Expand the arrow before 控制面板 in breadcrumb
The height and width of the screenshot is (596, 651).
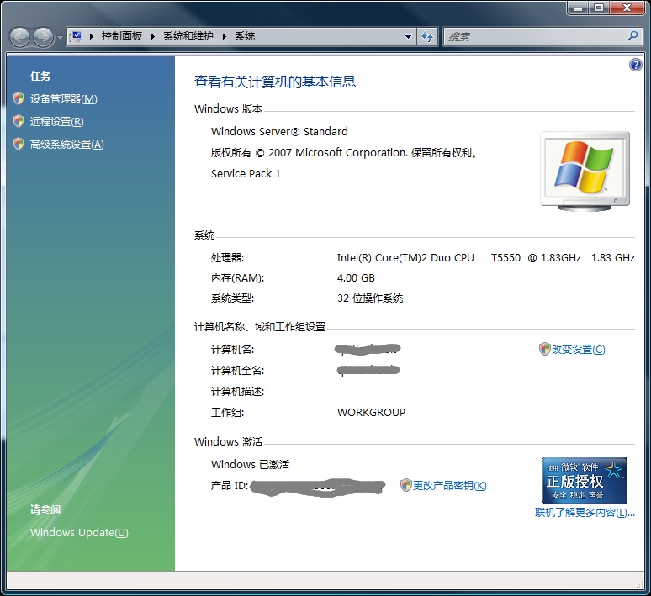(92, 36)
